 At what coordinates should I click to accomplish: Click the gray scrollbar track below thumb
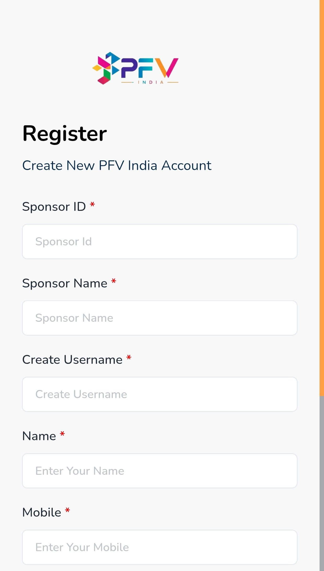click(x=322, y=484)
